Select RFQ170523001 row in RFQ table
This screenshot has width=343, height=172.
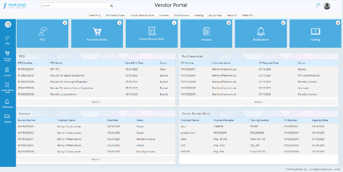tap(96, 69)
